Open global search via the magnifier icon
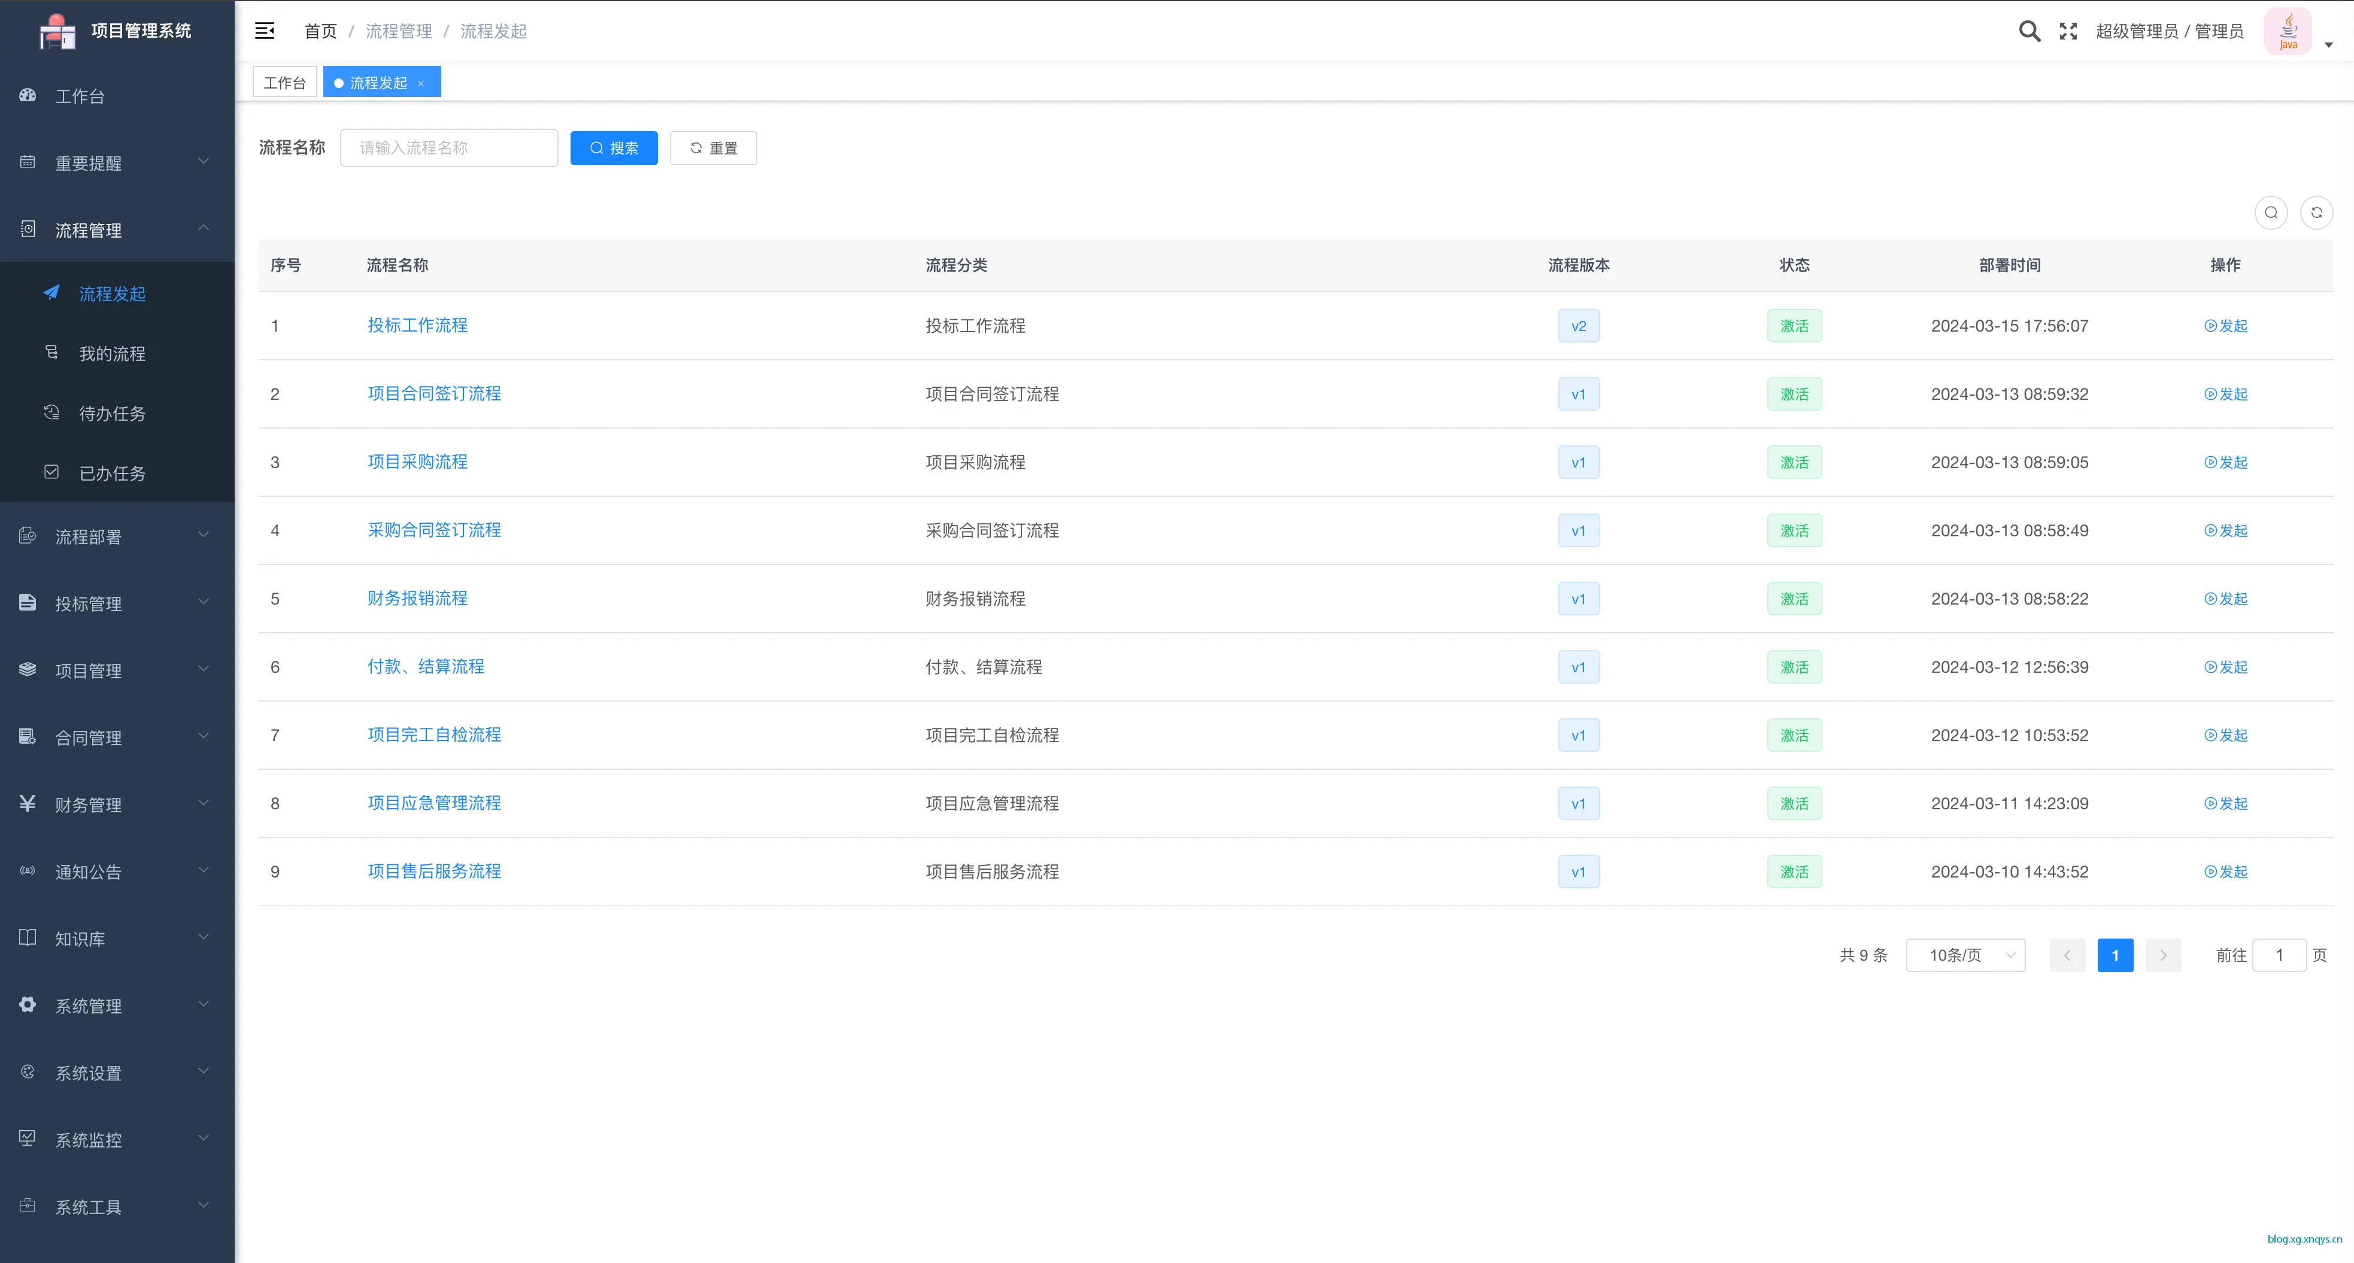 coord(2029,30)
